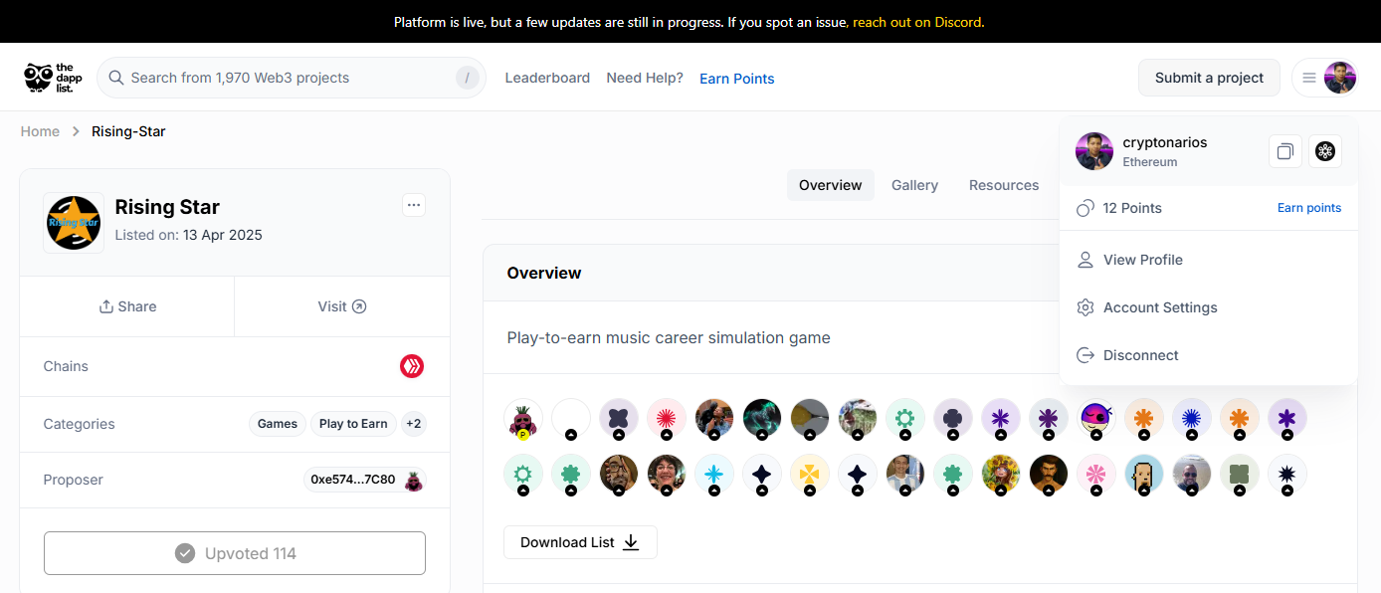Click the Rising Star project title
Image resolution: width=1381 pixels, height=593 pixels.
167,207
